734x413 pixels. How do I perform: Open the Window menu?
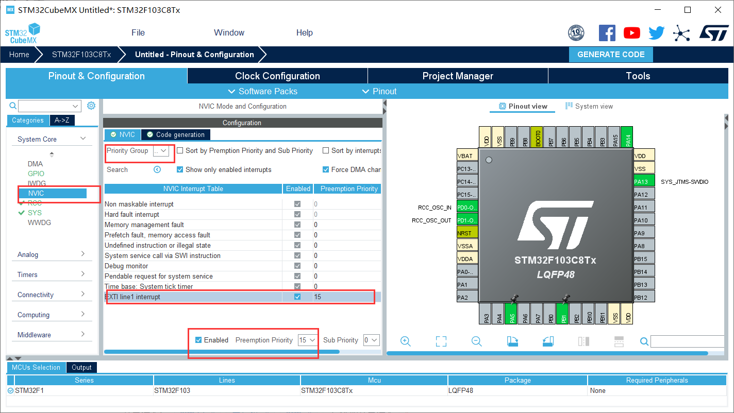pos(229,32)
